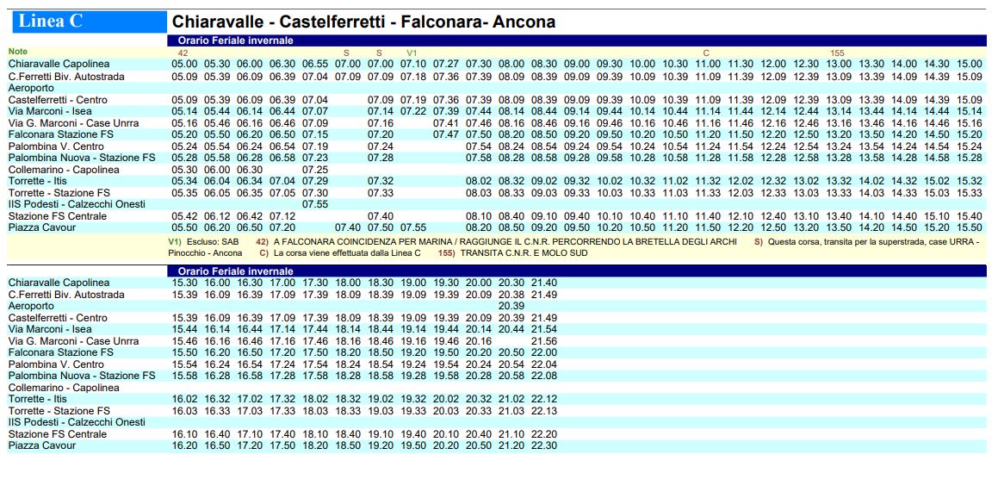998x498 pixels.
Task: Click 07.18 in C.Ferretti Biv. Autostrada row
Action: pos(413,77)
